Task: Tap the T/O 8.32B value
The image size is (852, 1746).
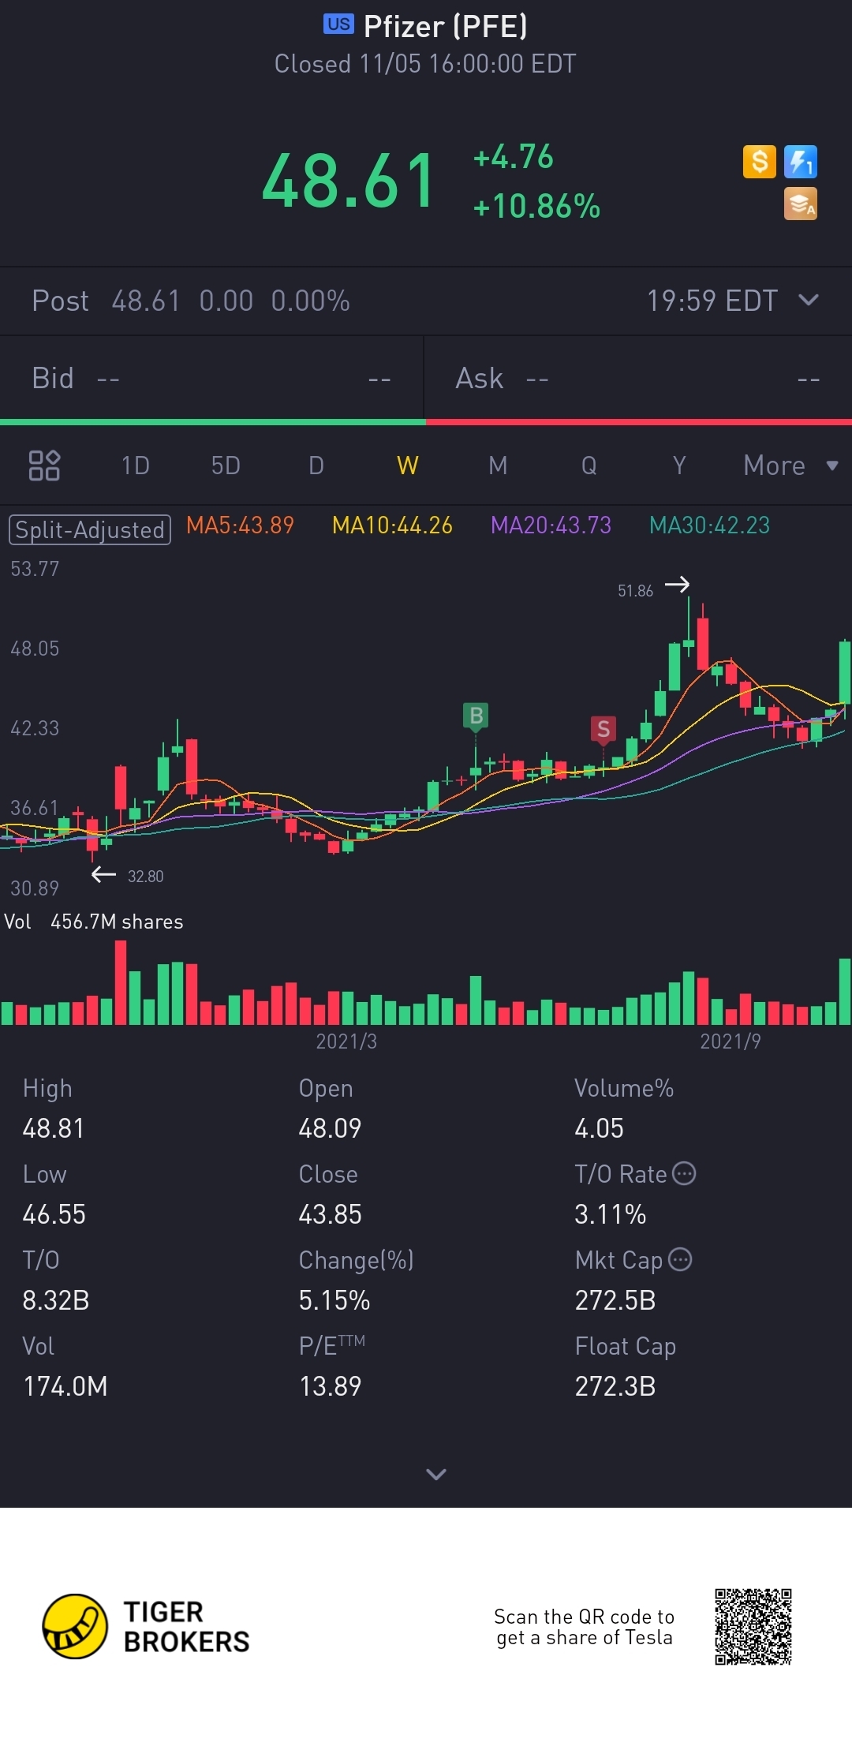Action: (56, 1300)
